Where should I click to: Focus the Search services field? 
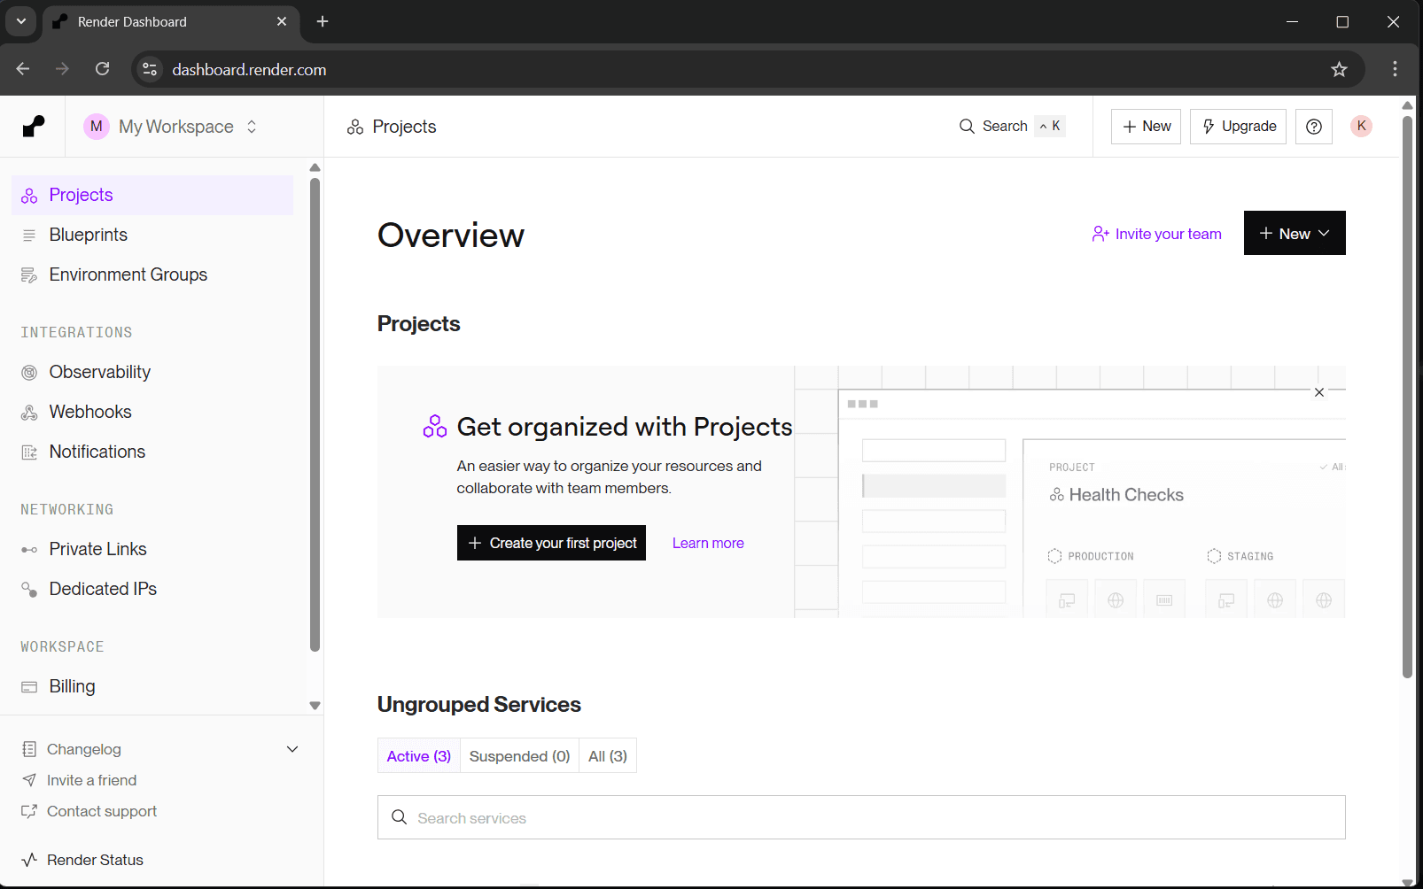(x=861, y=817)
